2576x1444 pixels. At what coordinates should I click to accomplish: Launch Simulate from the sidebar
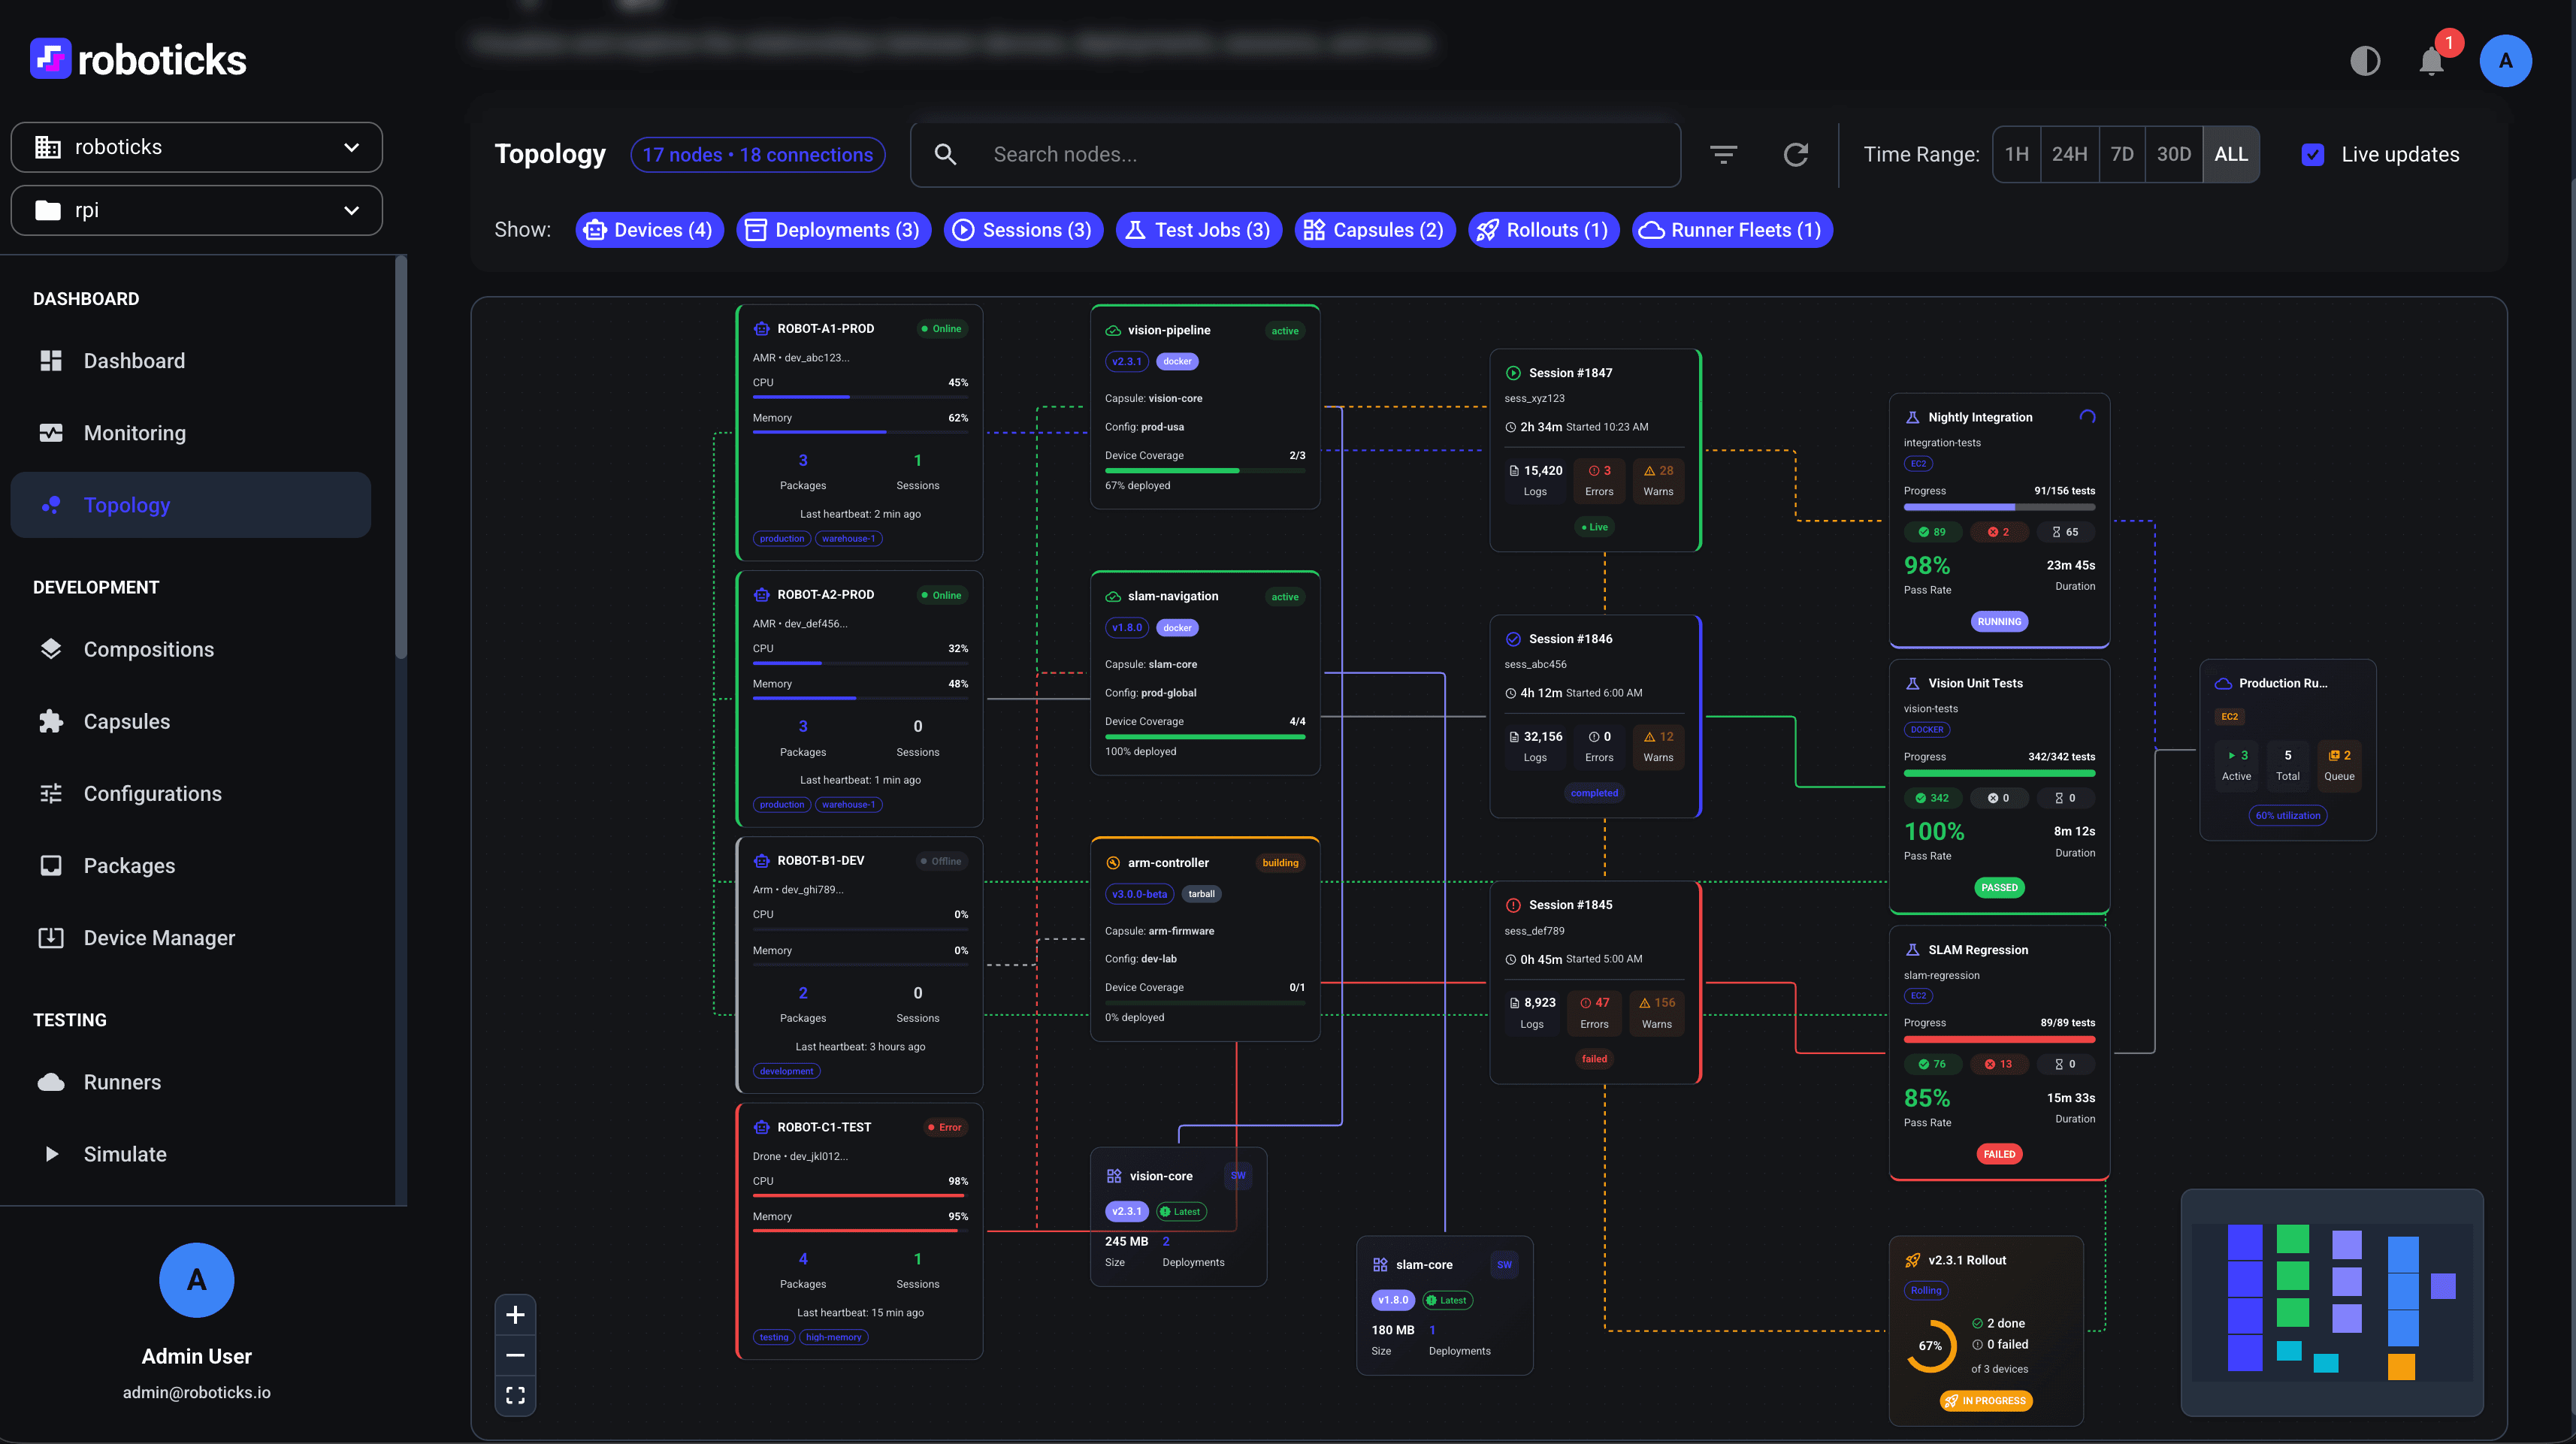point(126,1154)
